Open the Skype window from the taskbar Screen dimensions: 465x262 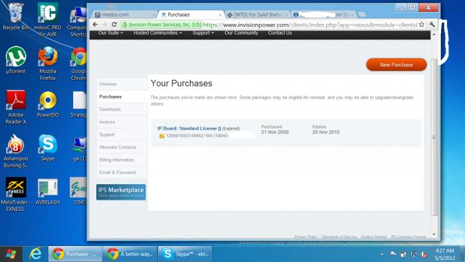click(x=185, y=254)
